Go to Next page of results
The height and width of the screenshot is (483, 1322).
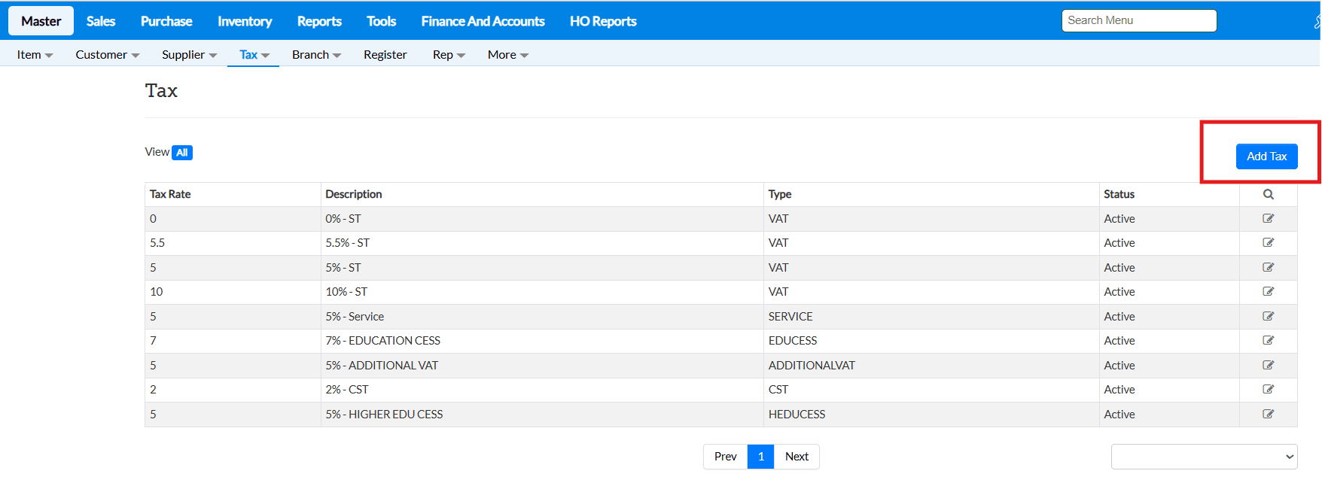pyautogui.click(x=797, y=457)
